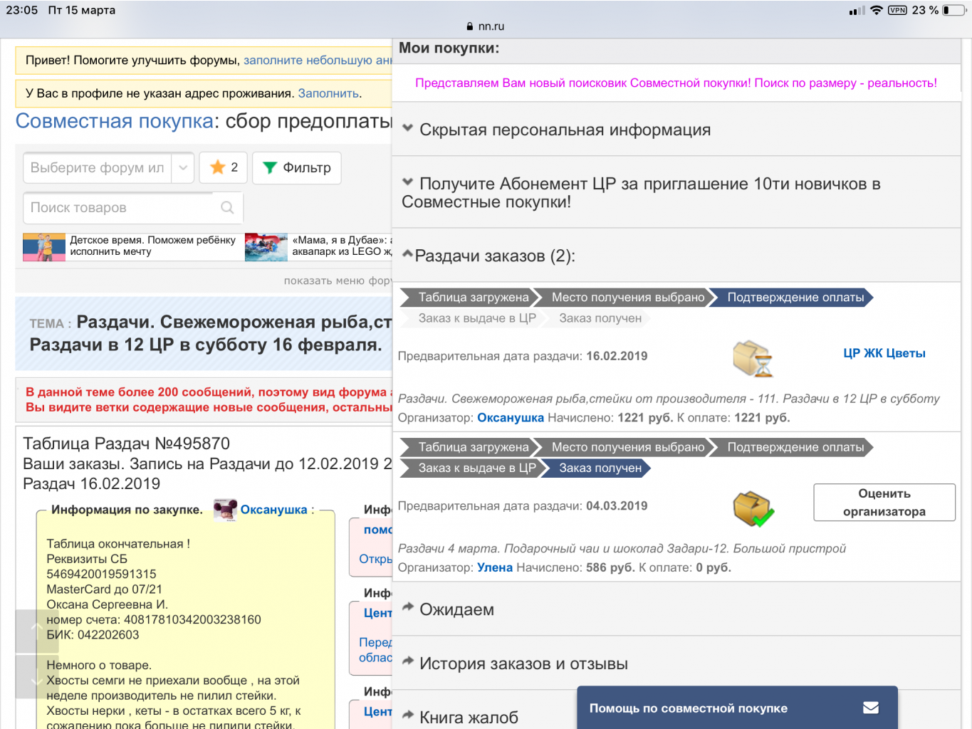Click the Wi-Fi status icon
The image size is (972, 729).
coord(877,10)
